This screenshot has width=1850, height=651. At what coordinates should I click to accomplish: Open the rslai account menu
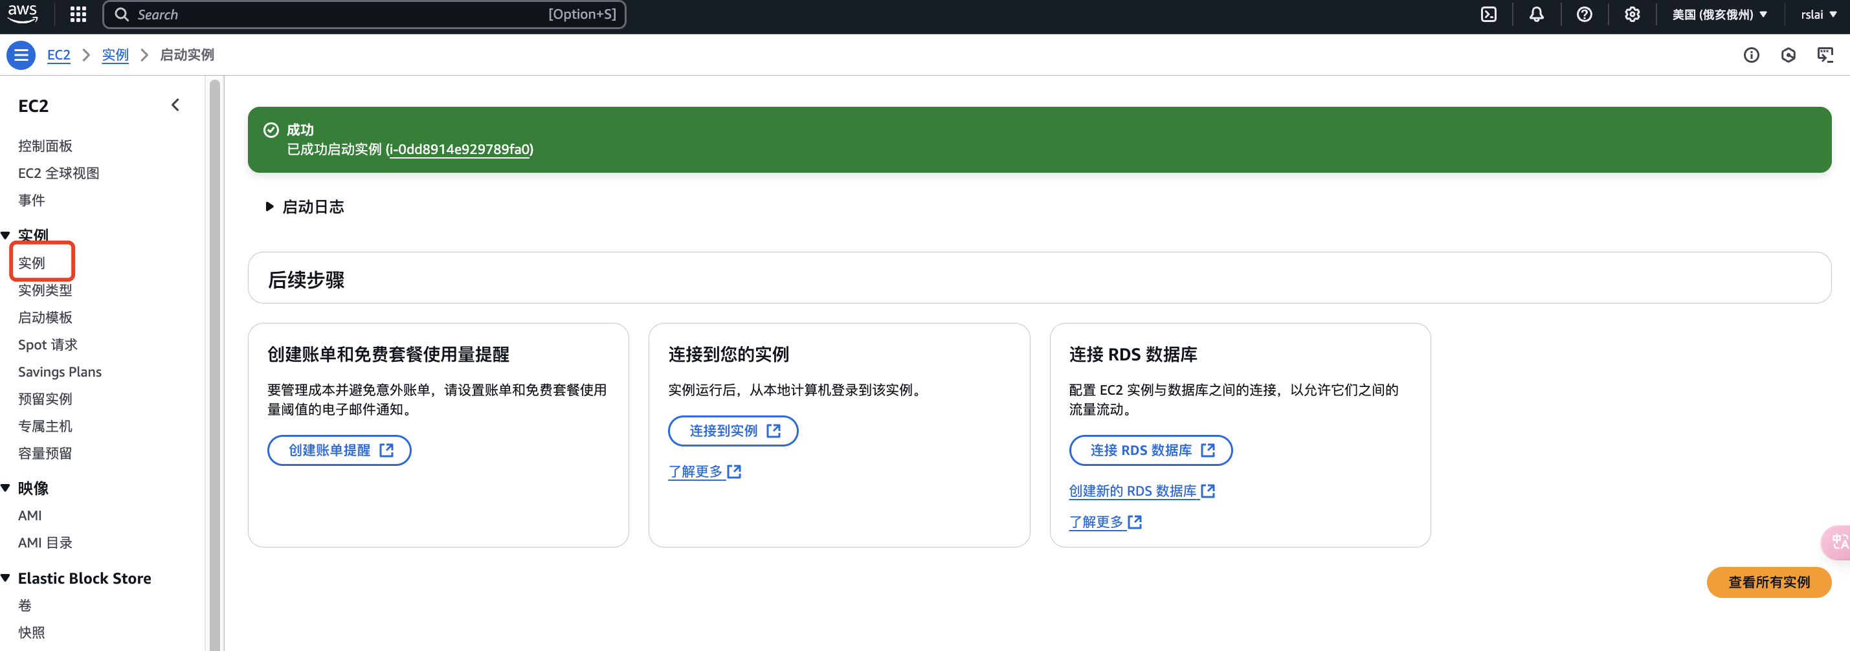[x=1818, y=14]
